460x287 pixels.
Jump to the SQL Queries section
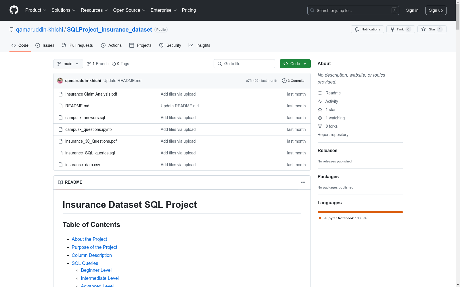pyautogui.click(x=85, y=263)
